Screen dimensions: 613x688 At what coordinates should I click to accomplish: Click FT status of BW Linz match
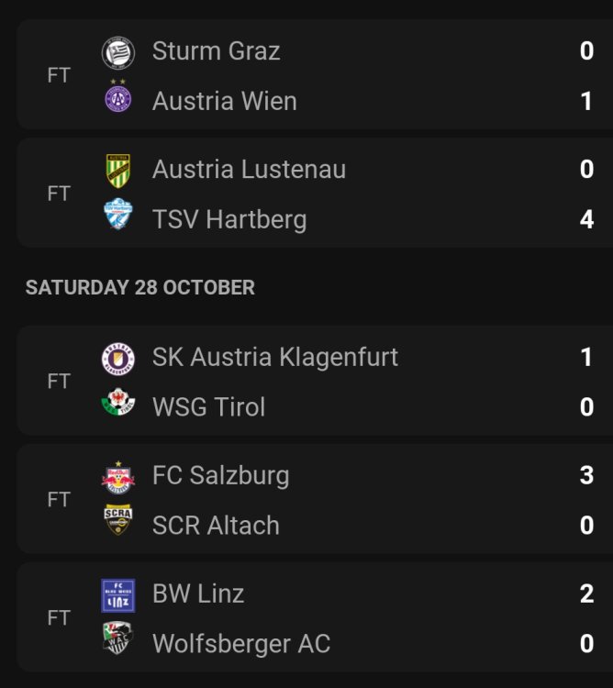59,618
